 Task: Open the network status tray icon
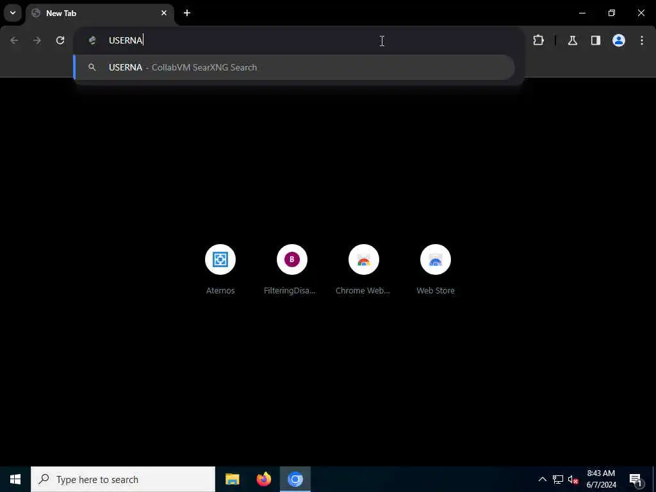point(558,479)
